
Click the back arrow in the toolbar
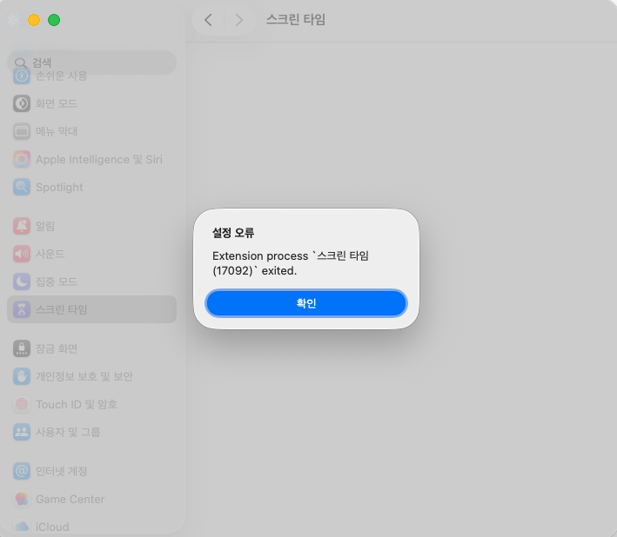(x=208, y=20)
